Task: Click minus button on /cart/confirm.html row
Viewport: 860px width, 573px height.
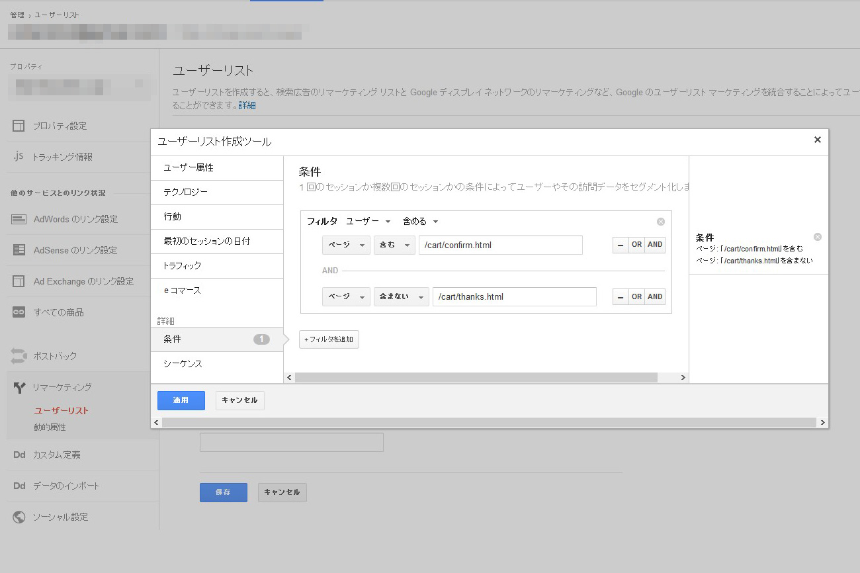Action: 620,245
